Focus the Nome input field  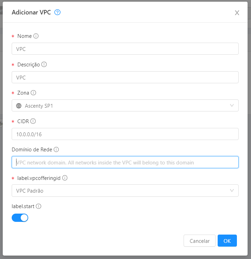click(x=125, y=49)
